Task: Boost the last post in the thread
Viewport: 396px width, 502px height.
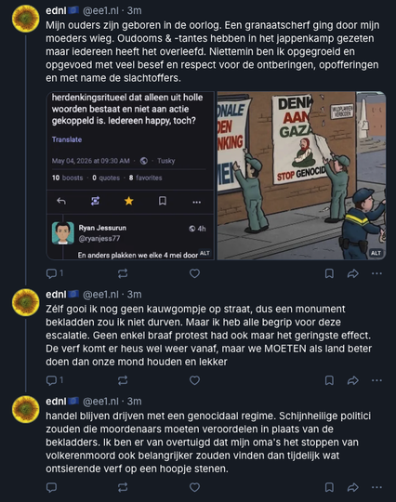Action: [x=123, y=487]
